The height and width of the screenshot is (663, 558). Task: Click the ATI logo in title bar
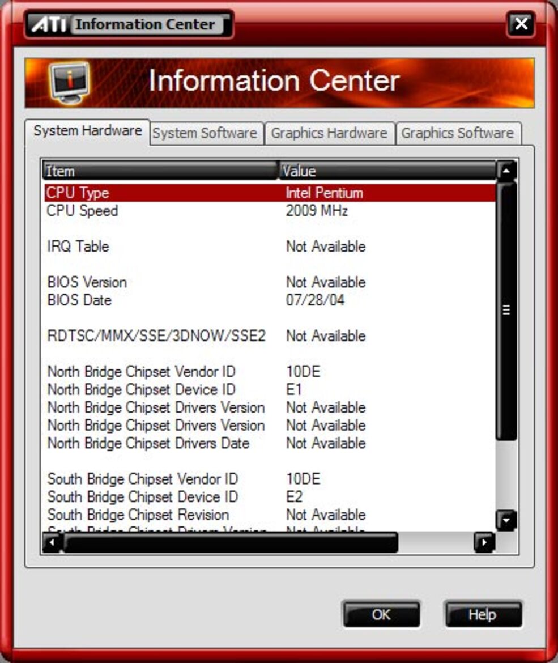pos(49,24)
